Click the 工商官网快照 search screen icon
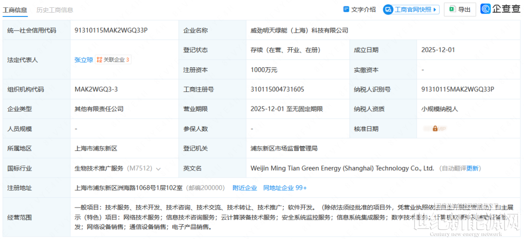 [x=388, y=9]
